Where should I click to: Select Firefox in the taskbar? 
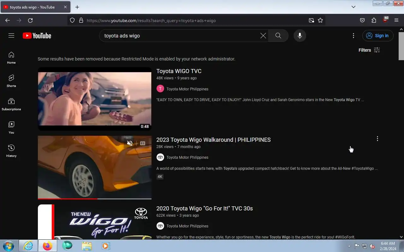(x=48, y=246)
